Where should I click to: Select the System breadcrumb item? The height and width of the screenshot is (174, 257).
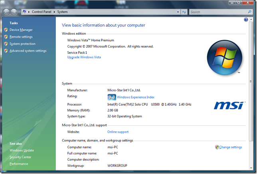62,12
